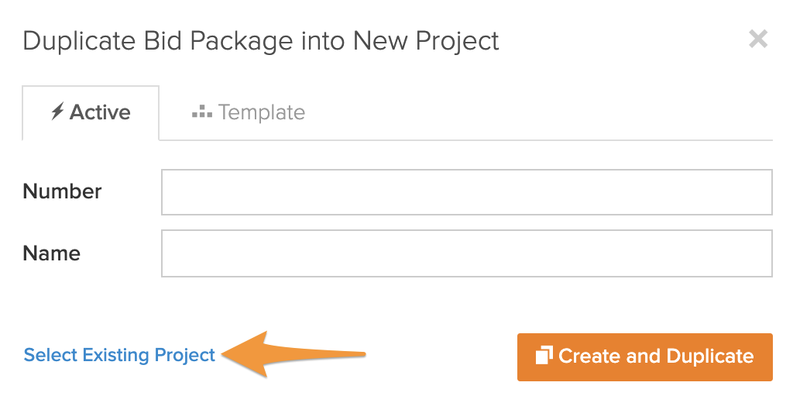Click the word 'Active' in the tab strip

tap(100, 112)
